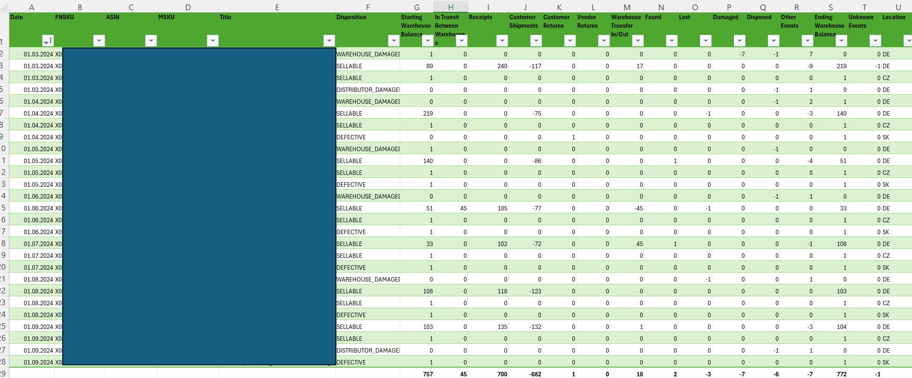Open the Ending Warehouse Balance filter dropdown

click(841, 40)
